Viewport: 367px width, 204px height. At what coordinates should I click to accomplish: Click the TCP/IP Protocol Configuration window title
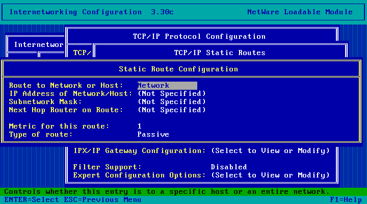click(199, 37)
